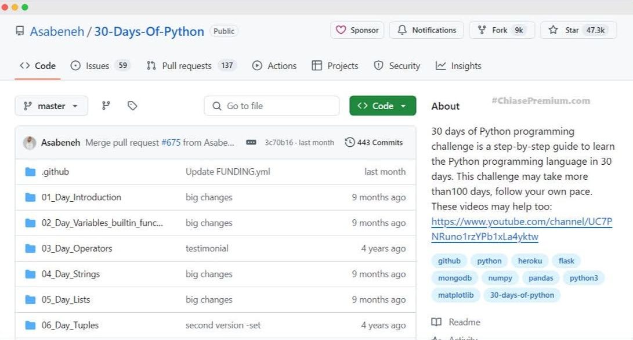Expand the master branch dropdown
This screenshot has height=340, width=633.
coord(51,106)
